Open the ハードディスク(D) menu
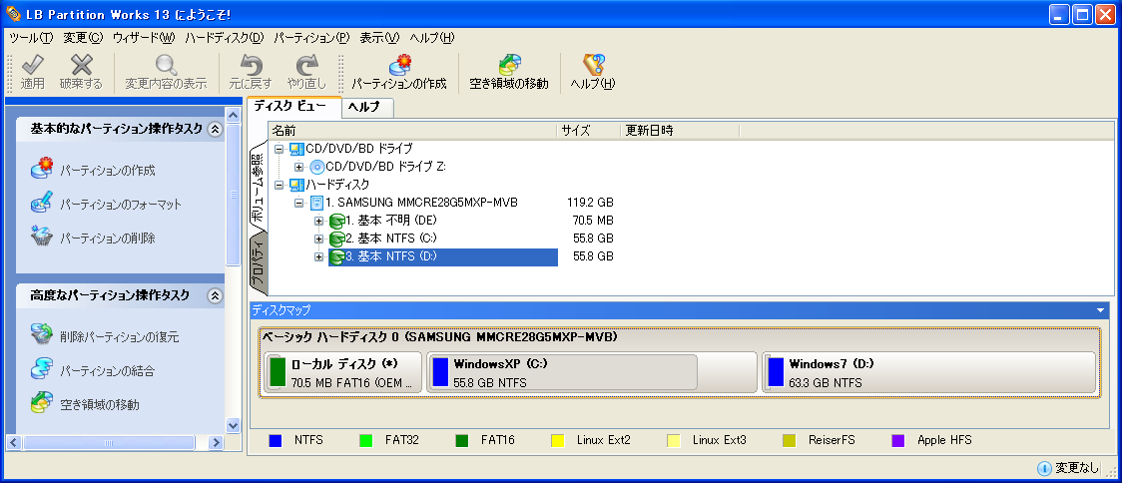Screen dimensions: 1122x483 224,37
